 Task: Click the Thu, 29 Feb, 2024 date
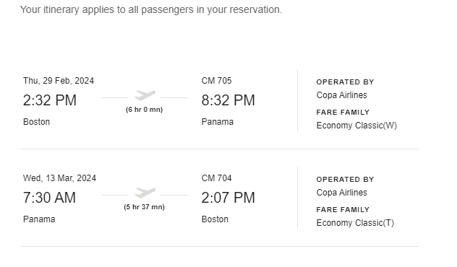(x=59, y=81)
